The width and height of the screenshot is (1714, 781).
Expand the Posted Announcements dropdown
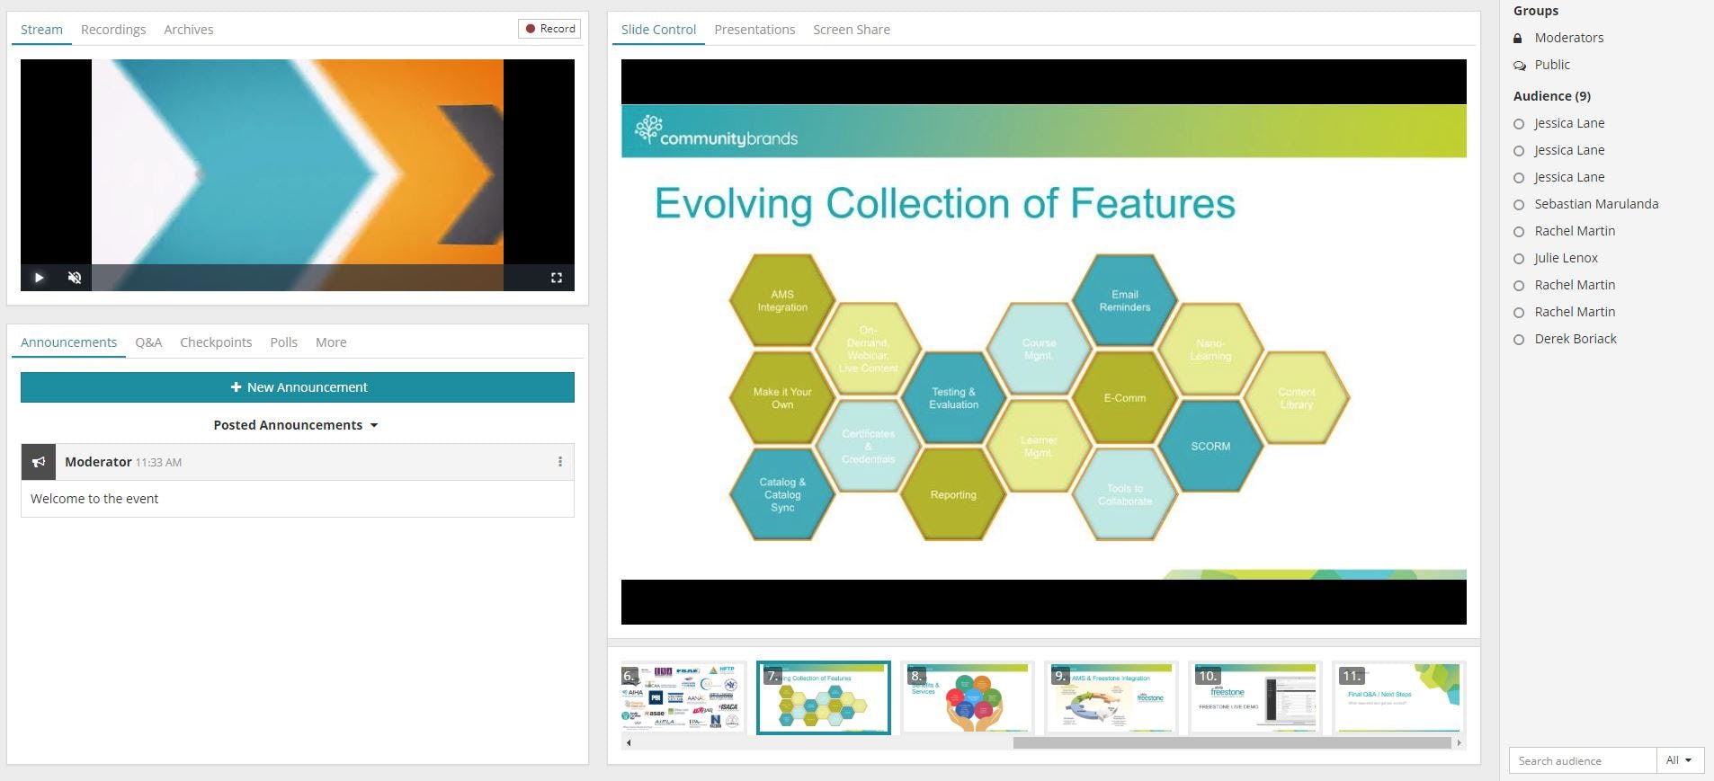click(x=296, y=425)
